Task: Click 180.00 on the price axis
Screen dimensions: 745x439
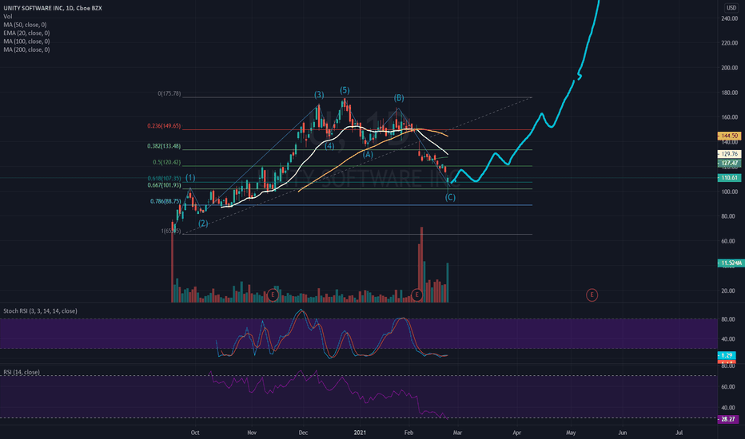Action: tap(729, 93)
